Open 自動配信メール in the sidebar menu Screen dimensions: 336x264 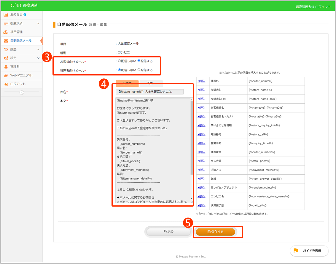pos(21,41)
